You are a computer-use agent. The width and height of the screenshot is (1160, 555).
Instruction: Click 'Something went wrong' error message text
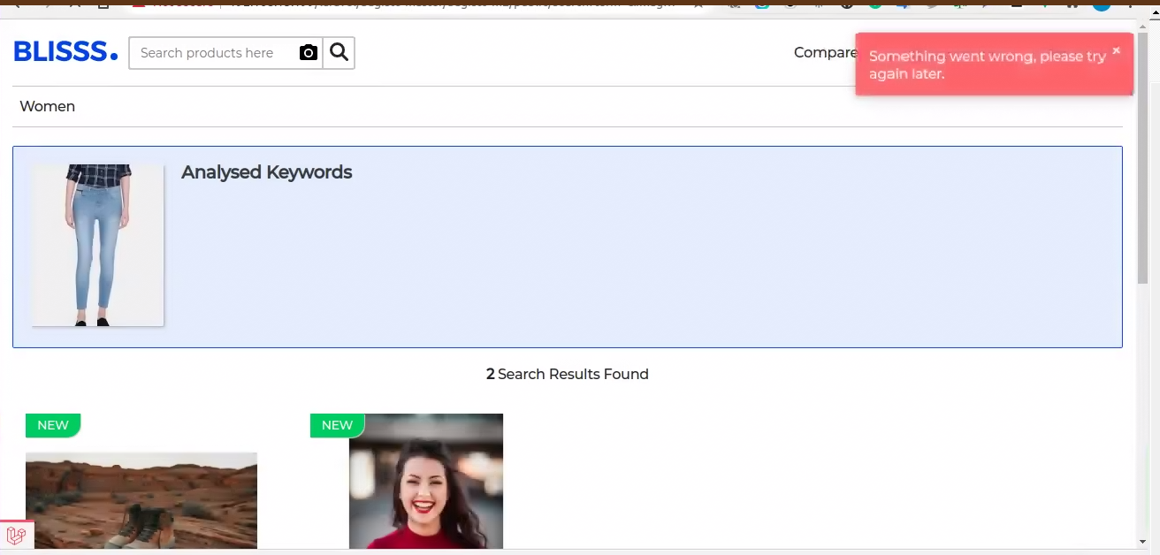(x=988, y=65)
